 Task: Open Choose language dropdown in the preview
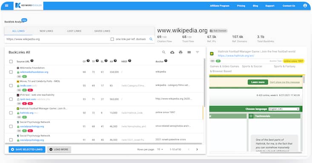coord(284,109)
